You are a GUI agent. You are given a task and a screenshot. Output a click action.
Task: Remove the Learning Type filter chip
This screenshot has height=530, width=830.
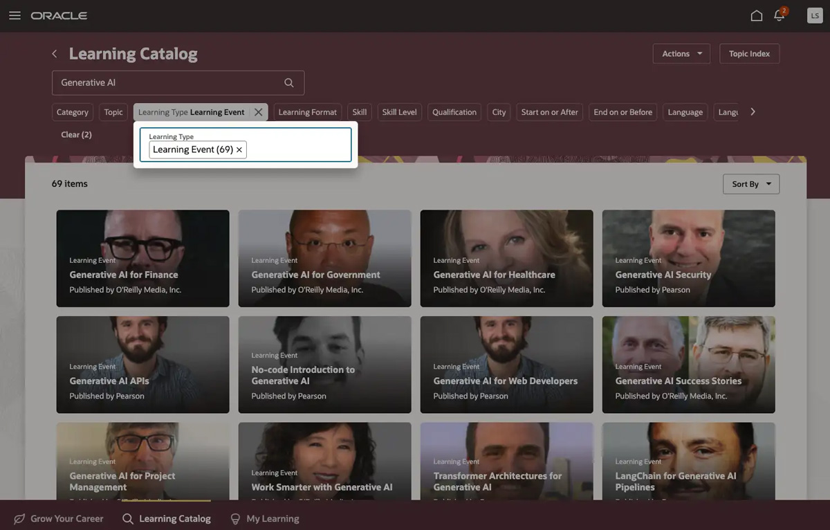(x=258, y=112)
